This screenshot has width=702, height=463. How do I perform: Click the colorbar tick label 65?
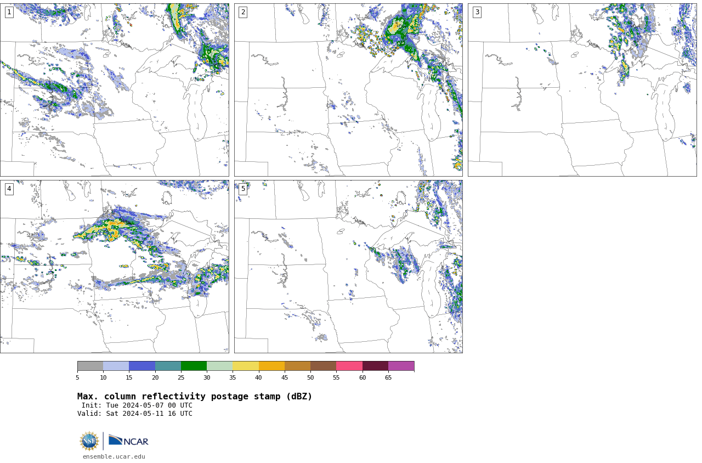[388, 377]
